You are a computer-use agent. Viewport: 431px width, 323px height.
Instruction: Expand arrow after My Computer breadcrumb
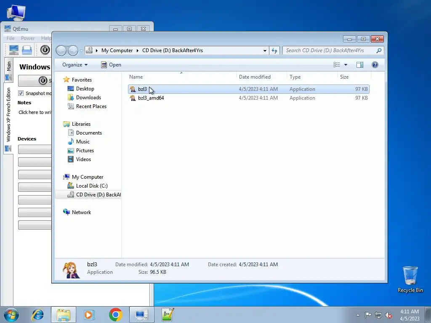pyautogui.click(x=138, y=50)
